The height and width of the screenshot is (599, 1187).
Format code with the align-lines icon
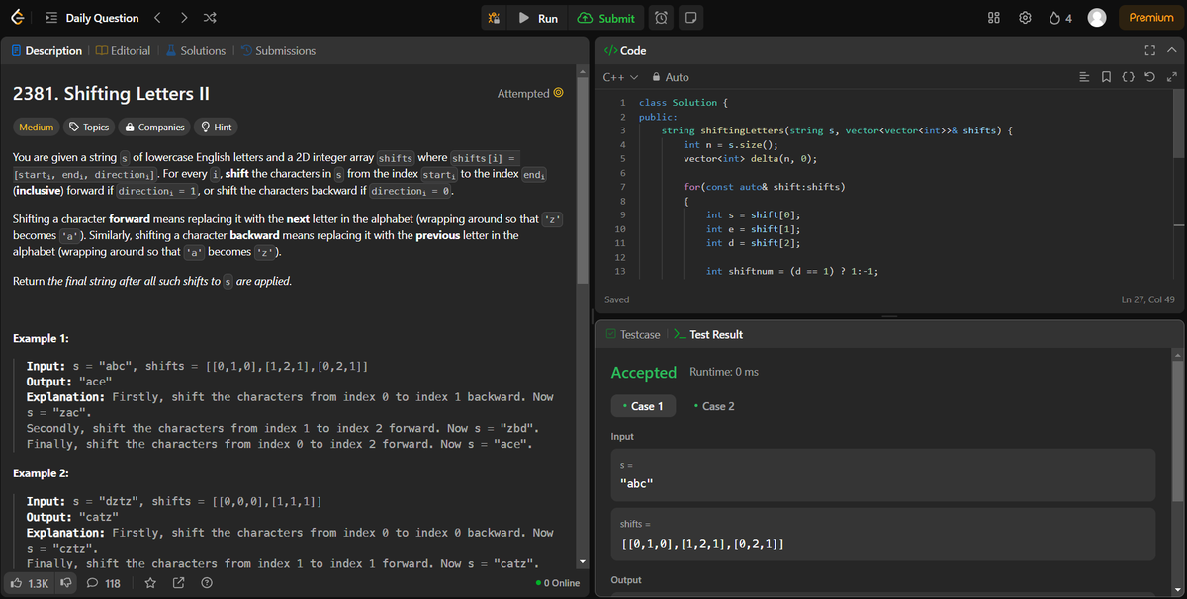(1084, 76)
